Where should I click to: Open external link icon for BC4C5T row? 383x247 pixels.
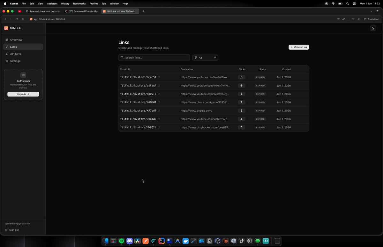pyautogui.click(x=159, y=77)
